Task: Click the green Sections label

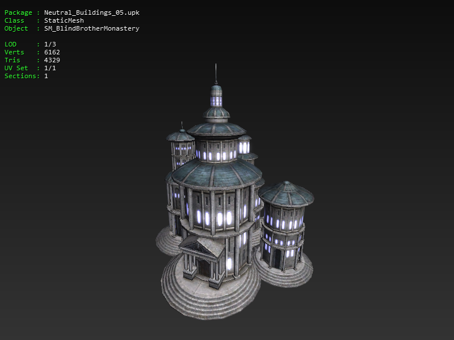Action: [x=22, y=76]
